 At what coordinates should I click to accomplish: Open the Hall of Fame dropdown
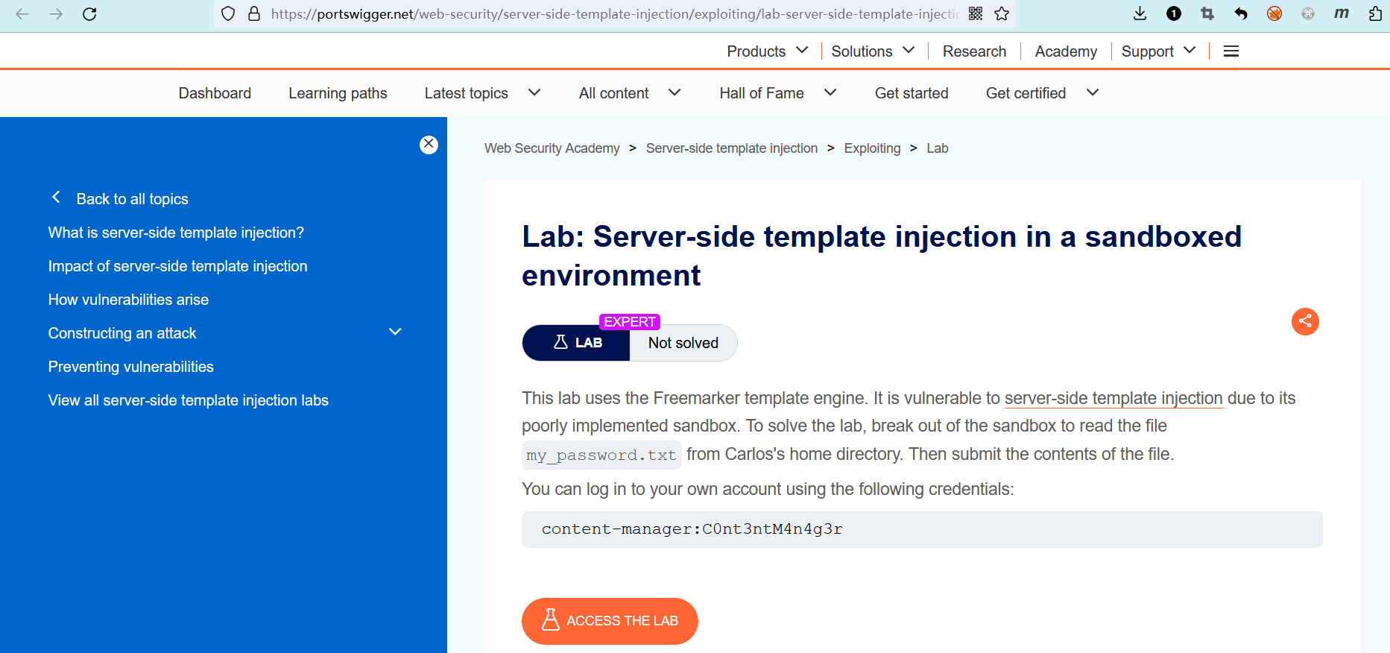point(777,93)
